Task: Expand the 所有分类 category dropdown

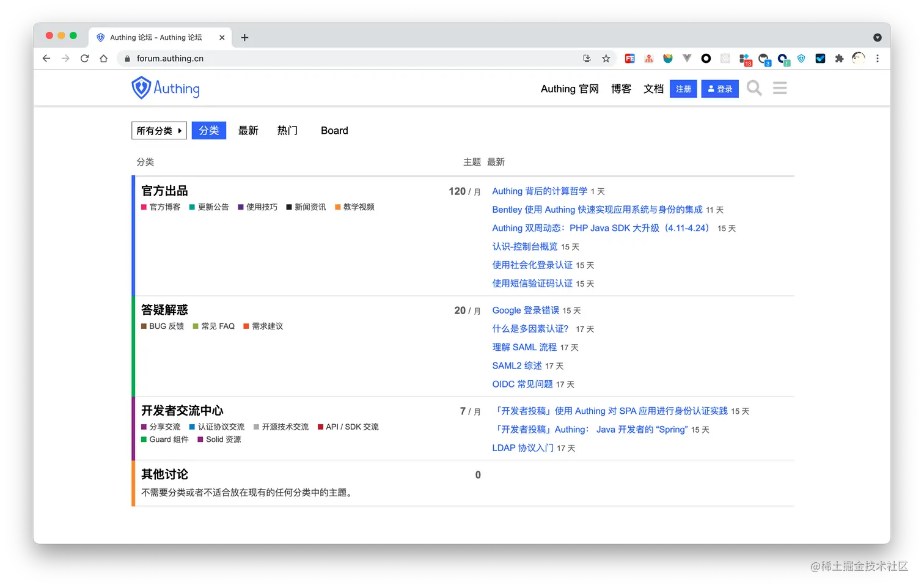Action: coord(159,131)
